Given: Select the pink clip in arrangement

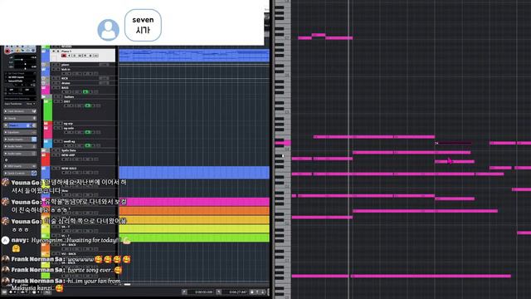Looking at the screenshot, I should 194,202.
